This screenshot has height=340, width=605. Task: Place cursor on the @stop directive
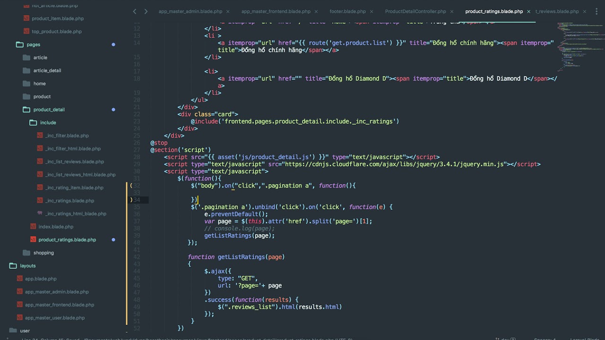(x=159, y=143)
